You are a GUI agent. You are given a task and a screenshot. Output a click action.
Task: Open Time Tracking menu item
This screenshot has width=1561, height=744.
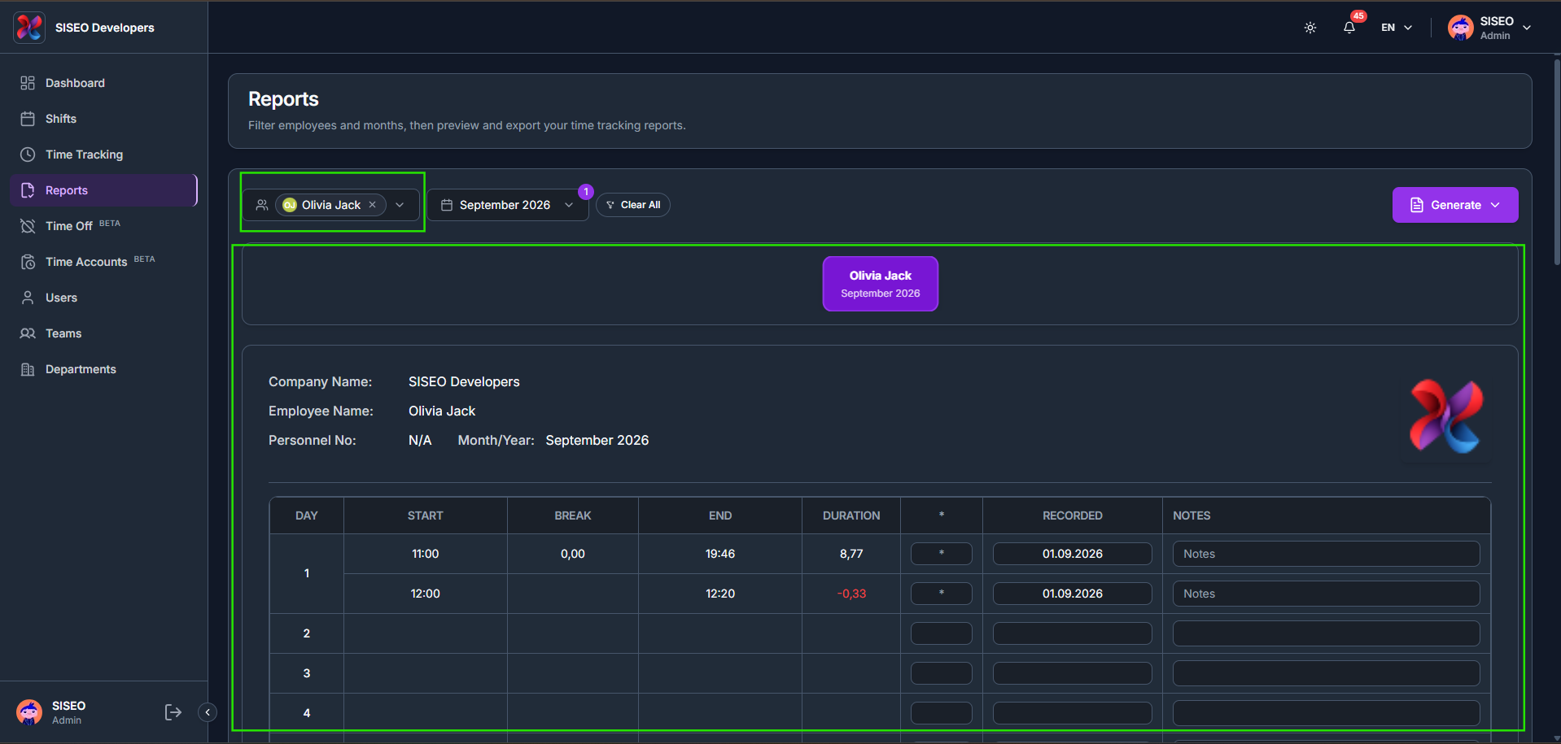(x=104, y=154)
